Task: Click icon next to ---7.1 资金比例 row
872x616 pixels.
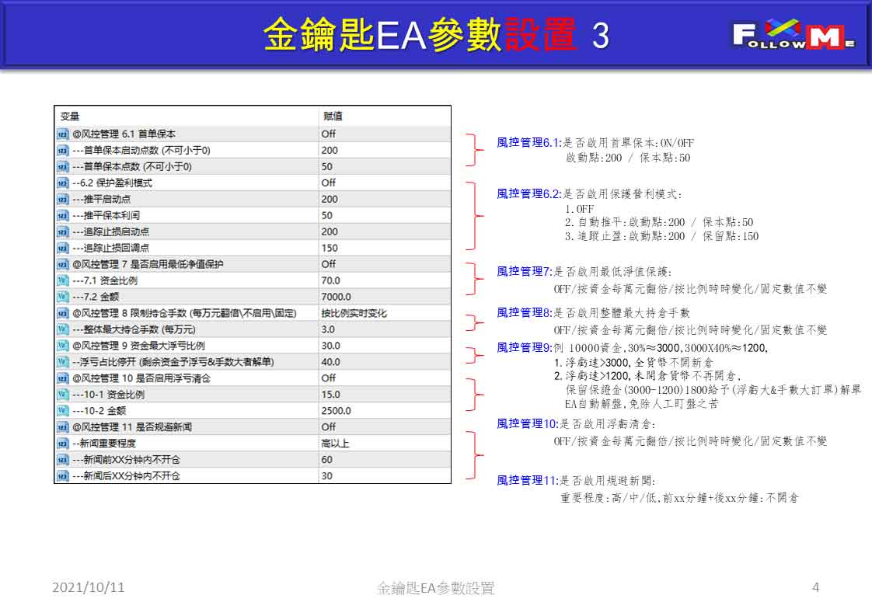Action: pos(62,280)
